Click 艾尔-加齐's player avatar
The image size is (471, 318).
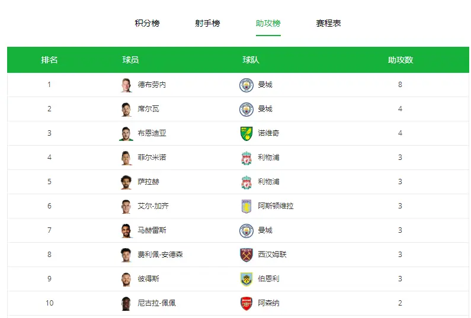click(126, 206)
